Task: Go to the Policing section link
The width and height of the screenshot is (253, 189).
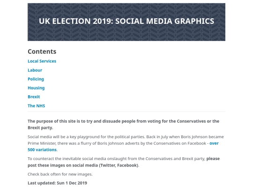Action: point(36,79)
